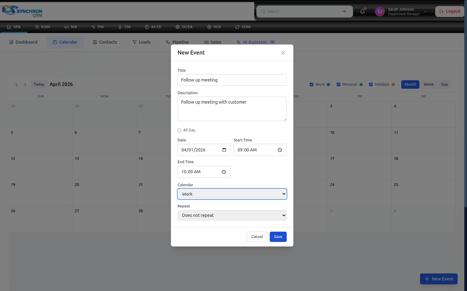Go to the Pipeline section
This screenshot has width=467, height=291.
177,42
